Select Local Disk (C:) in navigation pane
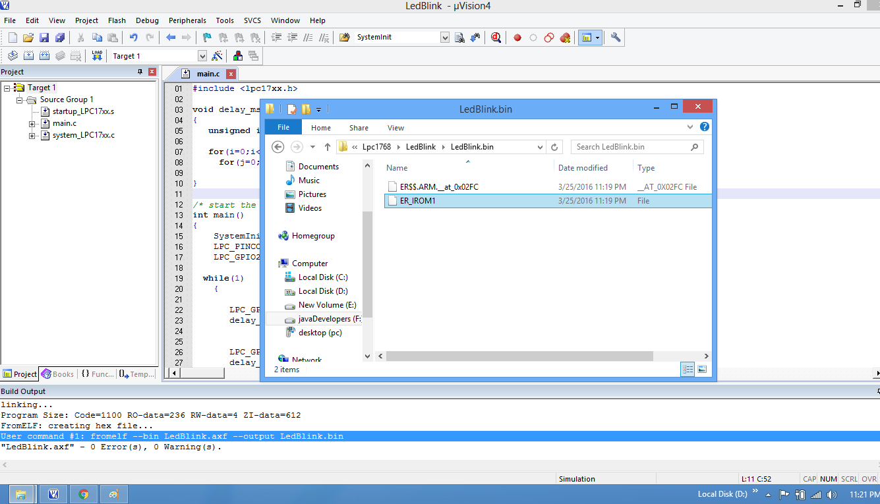Viewport: 880px width, 504px height. coord(323,277)
